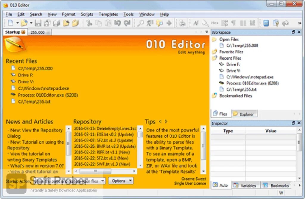Click the clipboard help toolbar icon
This screenshot has height=199, width=305.
click(x=276, y=23)
